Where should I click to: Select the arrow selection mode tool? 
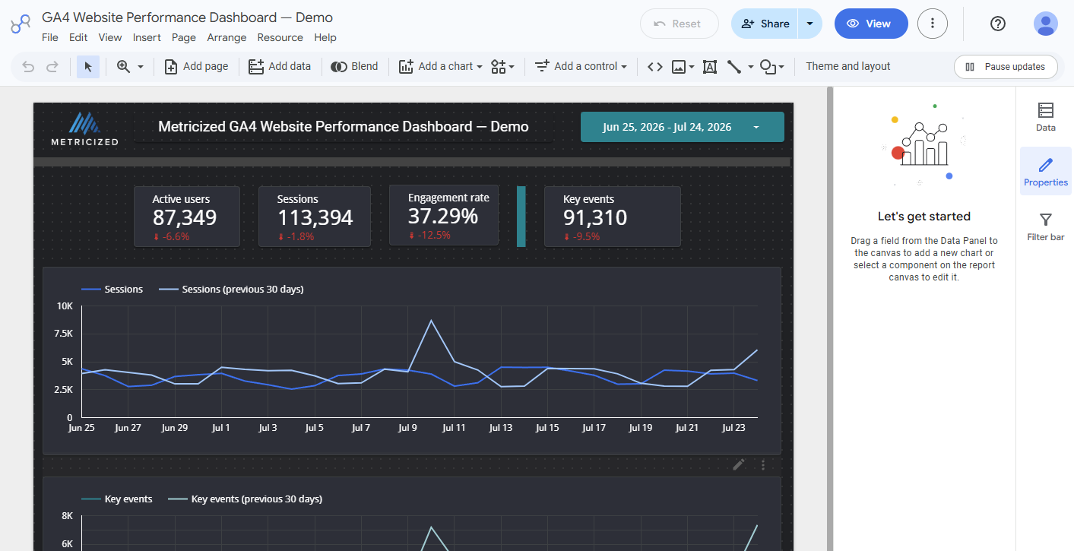87,67
